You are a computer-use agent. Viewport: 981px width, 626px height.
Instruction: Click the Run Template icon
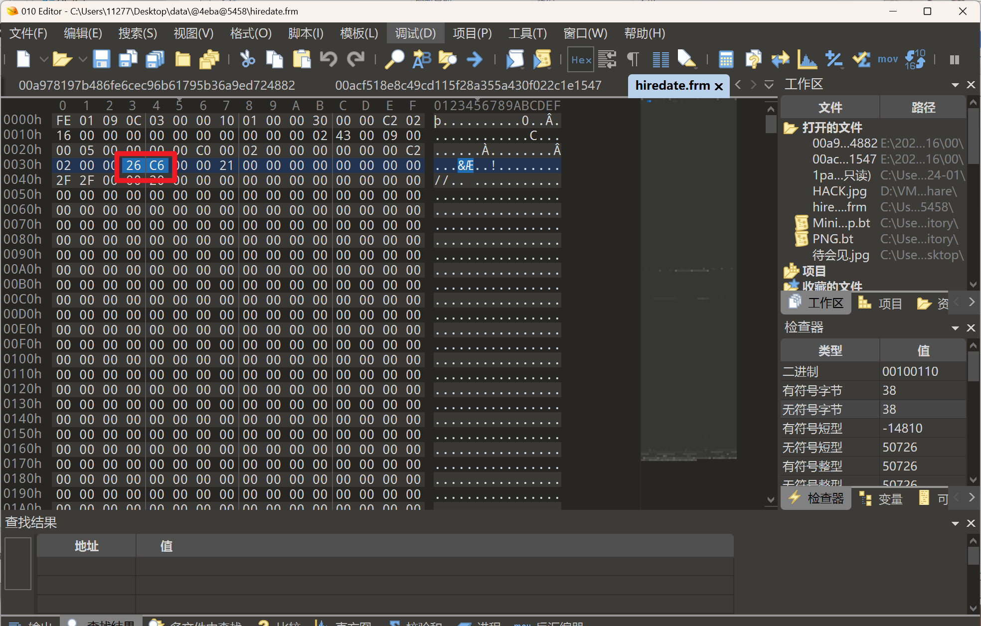pyautogui.click(x=542, y=60)
